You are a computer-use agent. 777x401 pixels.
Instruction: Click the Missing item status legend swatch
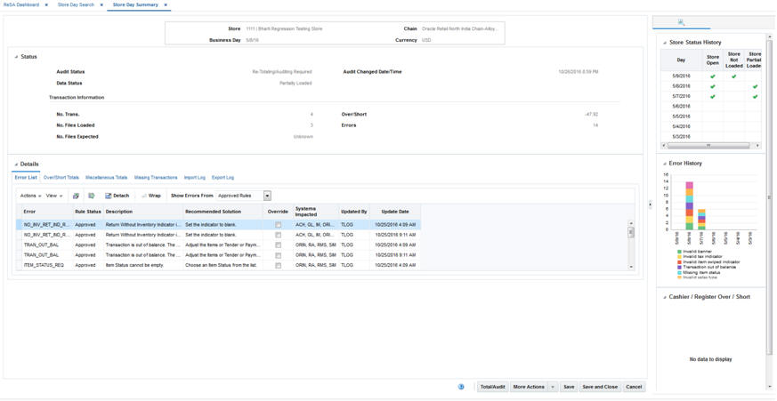point(679,272)
